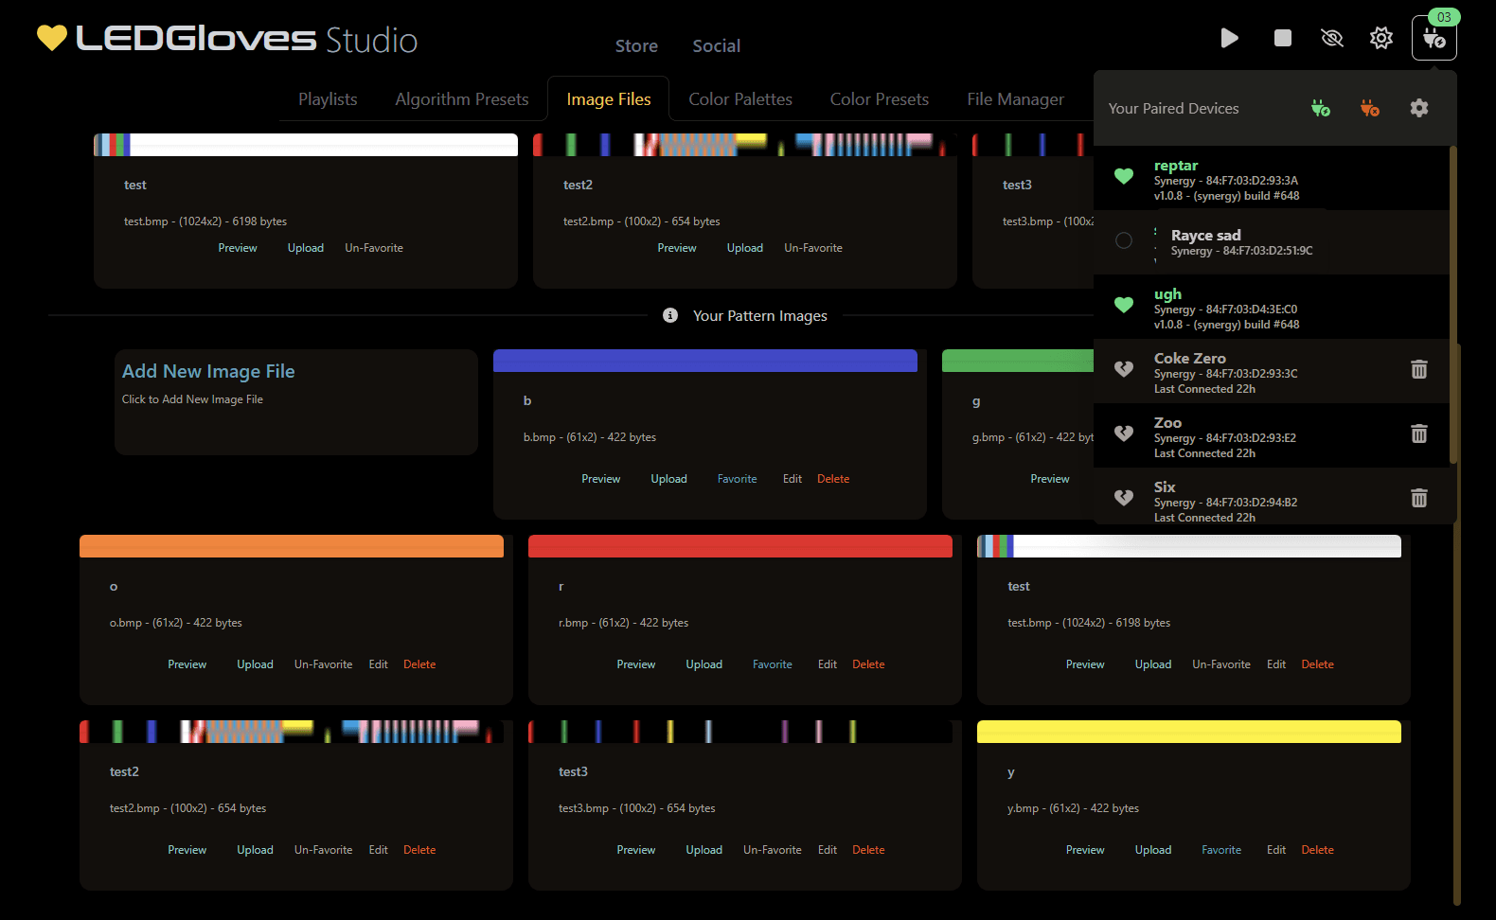1496x920 pixels.
Task: Click the Your Pattern Images info icon
Action: pyautogui.click(x=670, y=315)
